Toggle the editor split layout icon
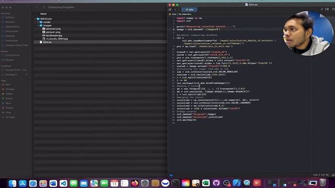The width and height of the screenshot is (335, 188). [327, 9]
